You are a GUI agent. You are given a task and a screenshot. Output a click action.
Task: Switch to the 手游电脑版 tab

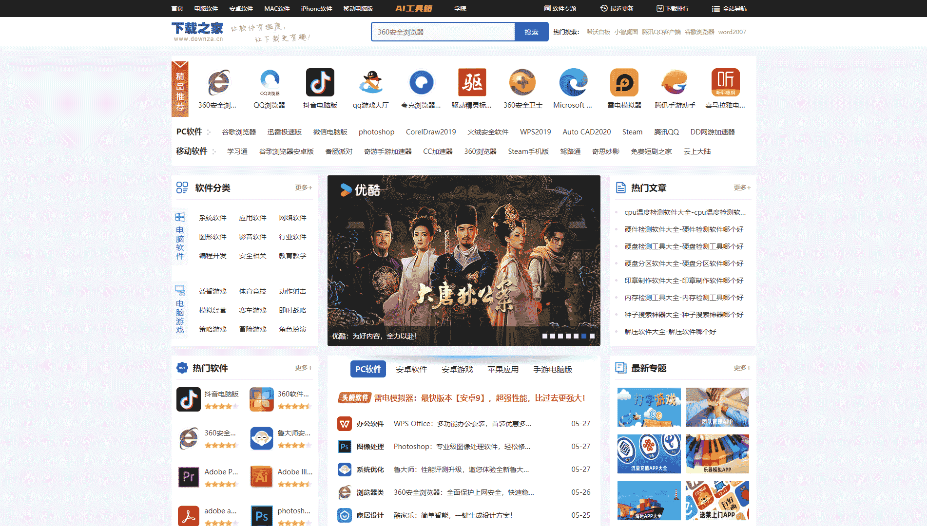pyautogui.click(x=553, y=369)
